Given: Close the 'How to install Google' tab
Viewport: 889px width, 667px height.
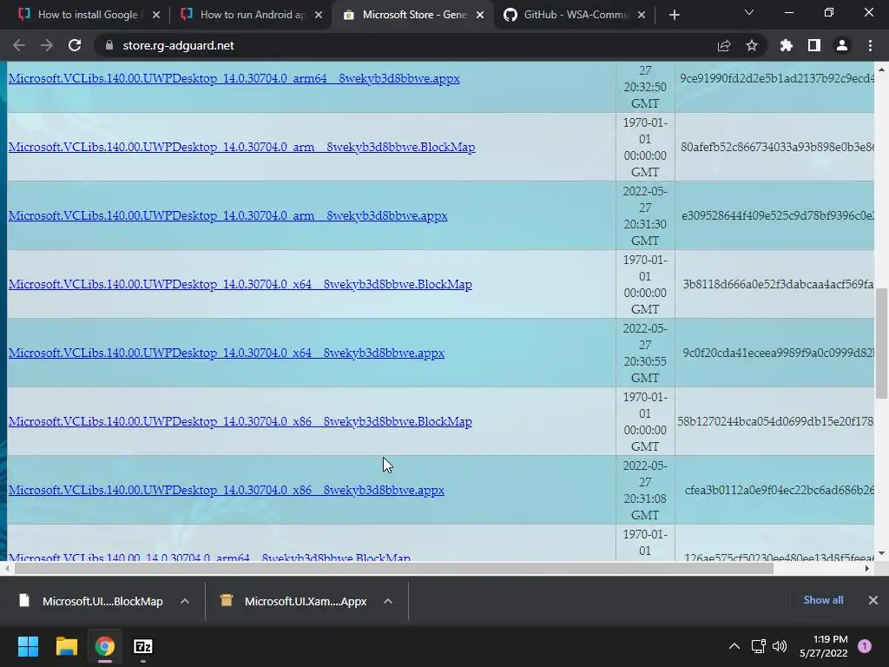Looking at the screenshot, I should (156, 15).
